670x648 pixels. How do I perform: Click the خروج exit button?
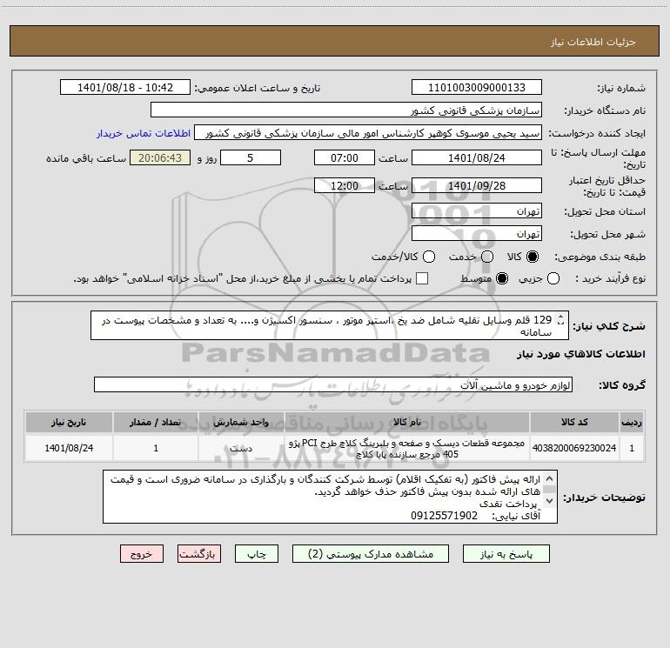(x=142, y=554)
